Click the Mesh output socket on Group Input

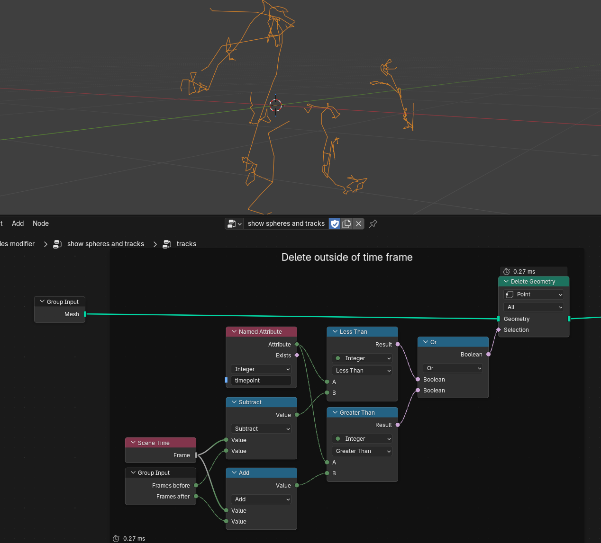click(85, 314)
